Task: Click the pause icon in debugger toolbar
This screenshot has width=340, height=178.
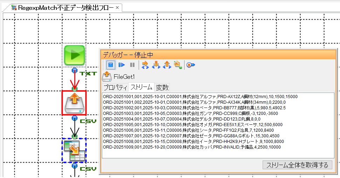Action: click(x=132, y=65)
